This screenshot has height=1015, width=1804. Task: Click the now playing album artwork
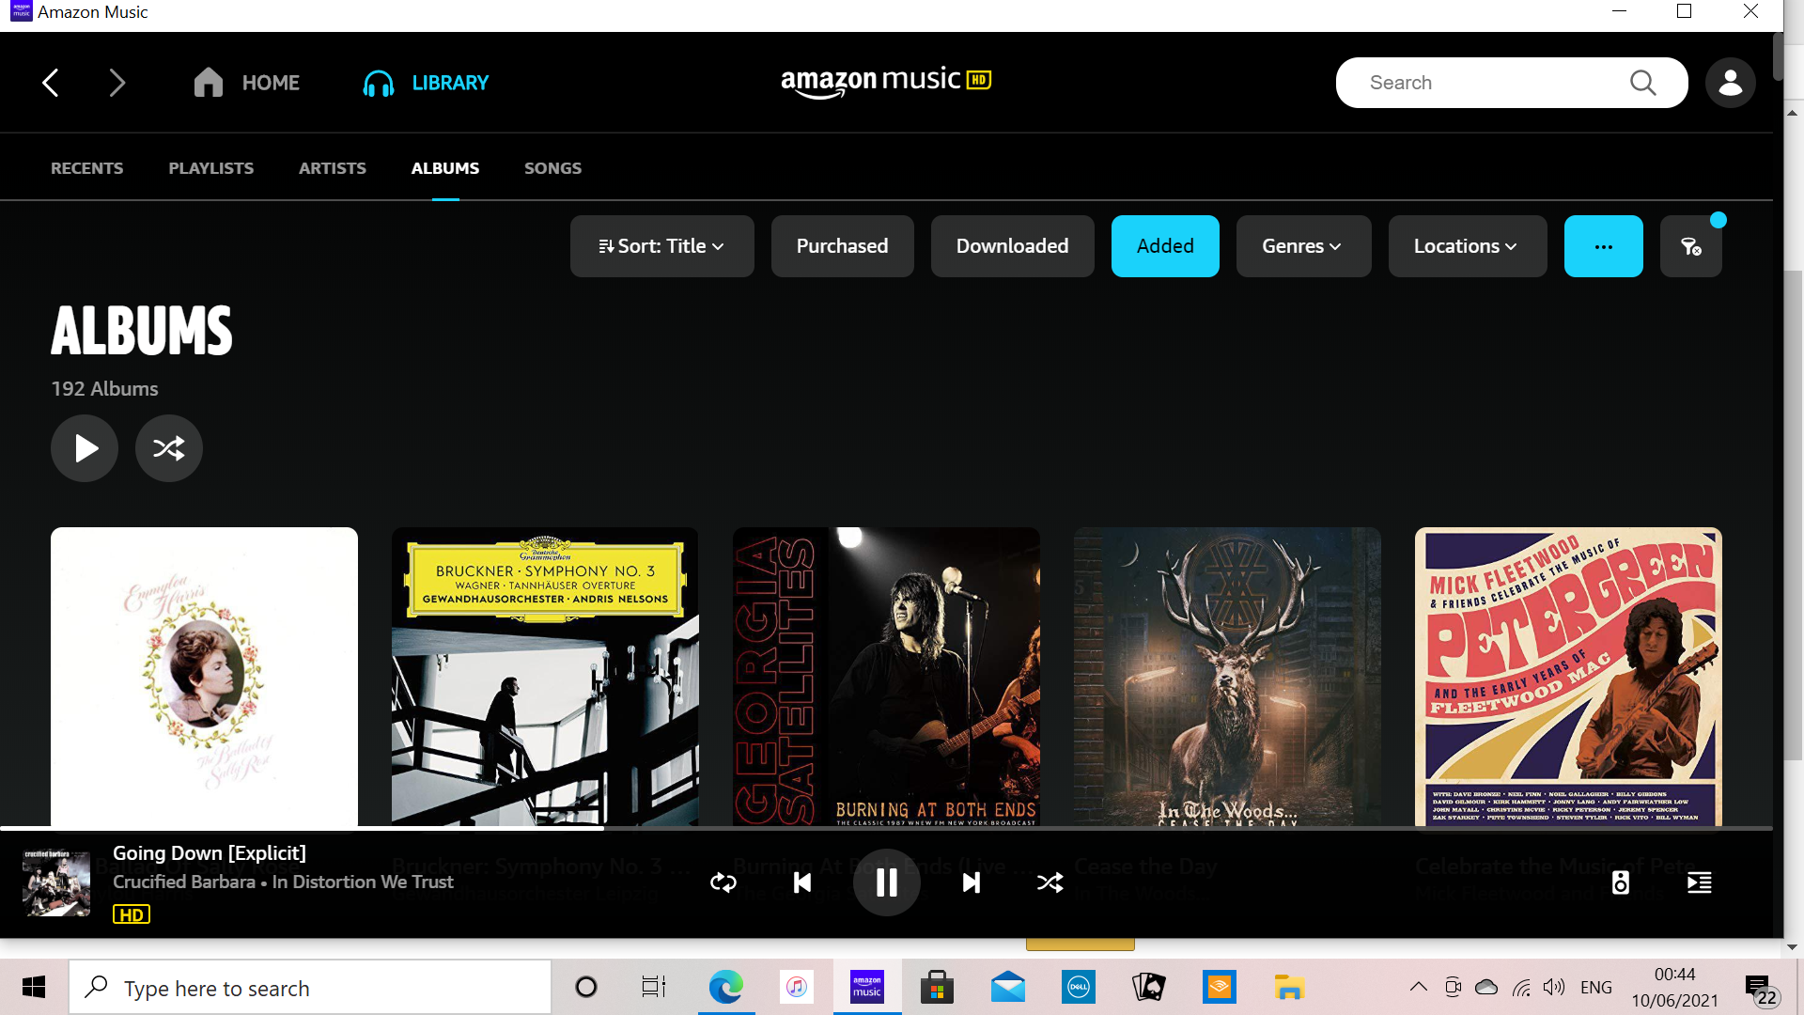[x=56, y=882]
